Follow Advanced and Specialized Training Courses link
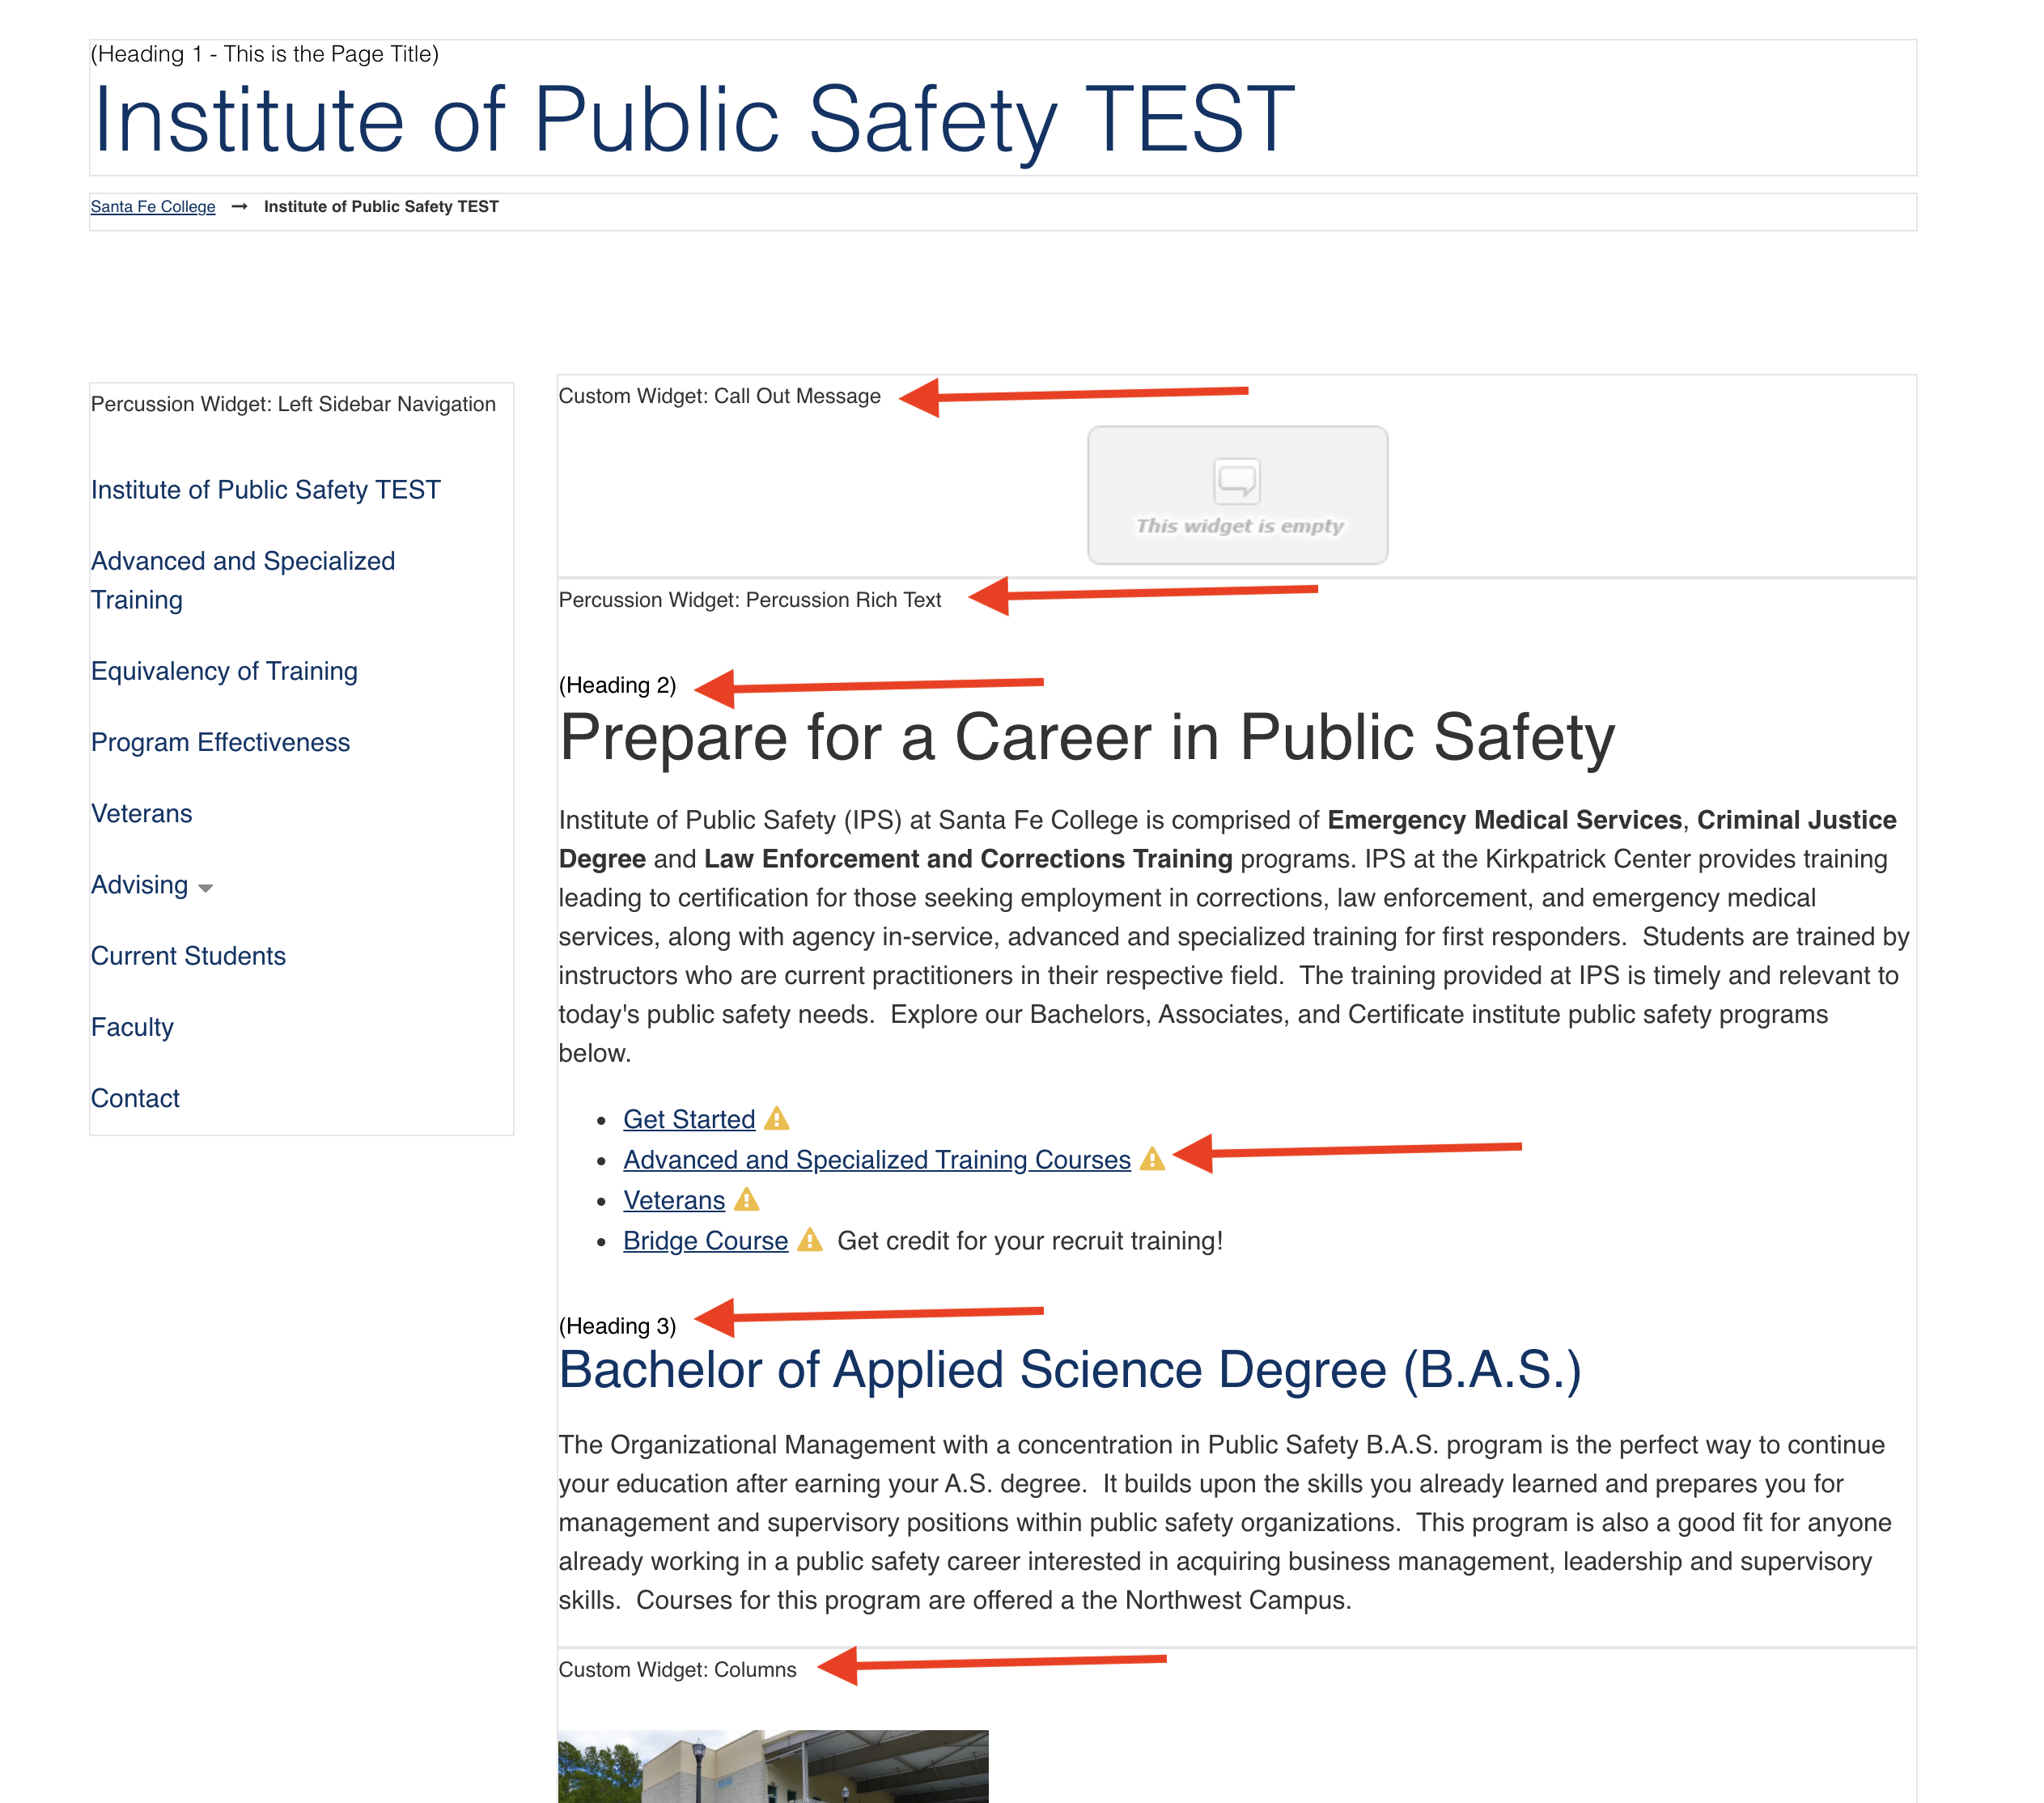The image size is (2044, 1803). coord(876,1159)
